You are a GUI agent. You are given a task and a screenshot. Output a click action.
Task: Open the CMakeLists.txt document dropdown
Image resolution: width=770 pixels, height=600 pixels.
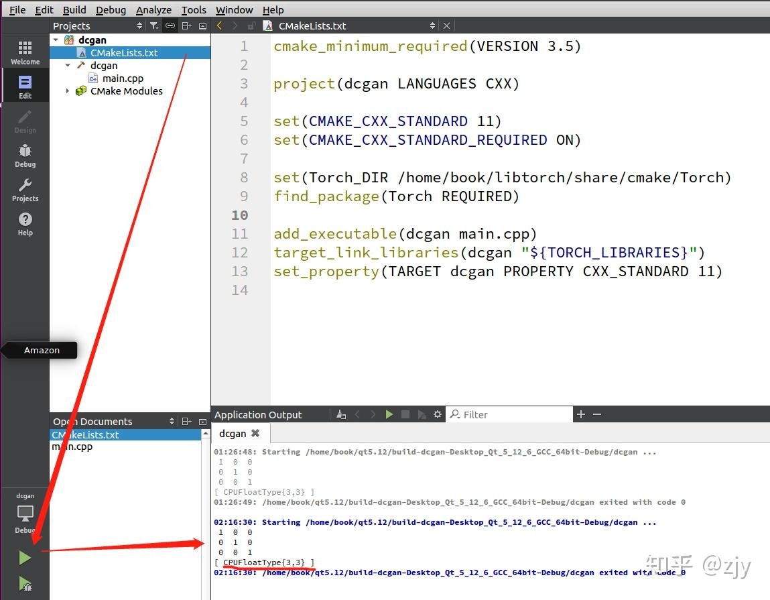432,25
